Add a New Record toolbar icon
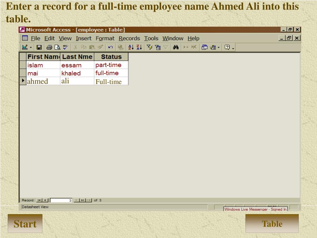Viewport: 317px width, 238px height. [x=186, y=47]
